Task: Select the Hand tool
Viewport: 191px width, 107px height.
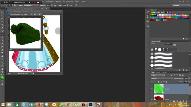Action: tap(2, 69)
